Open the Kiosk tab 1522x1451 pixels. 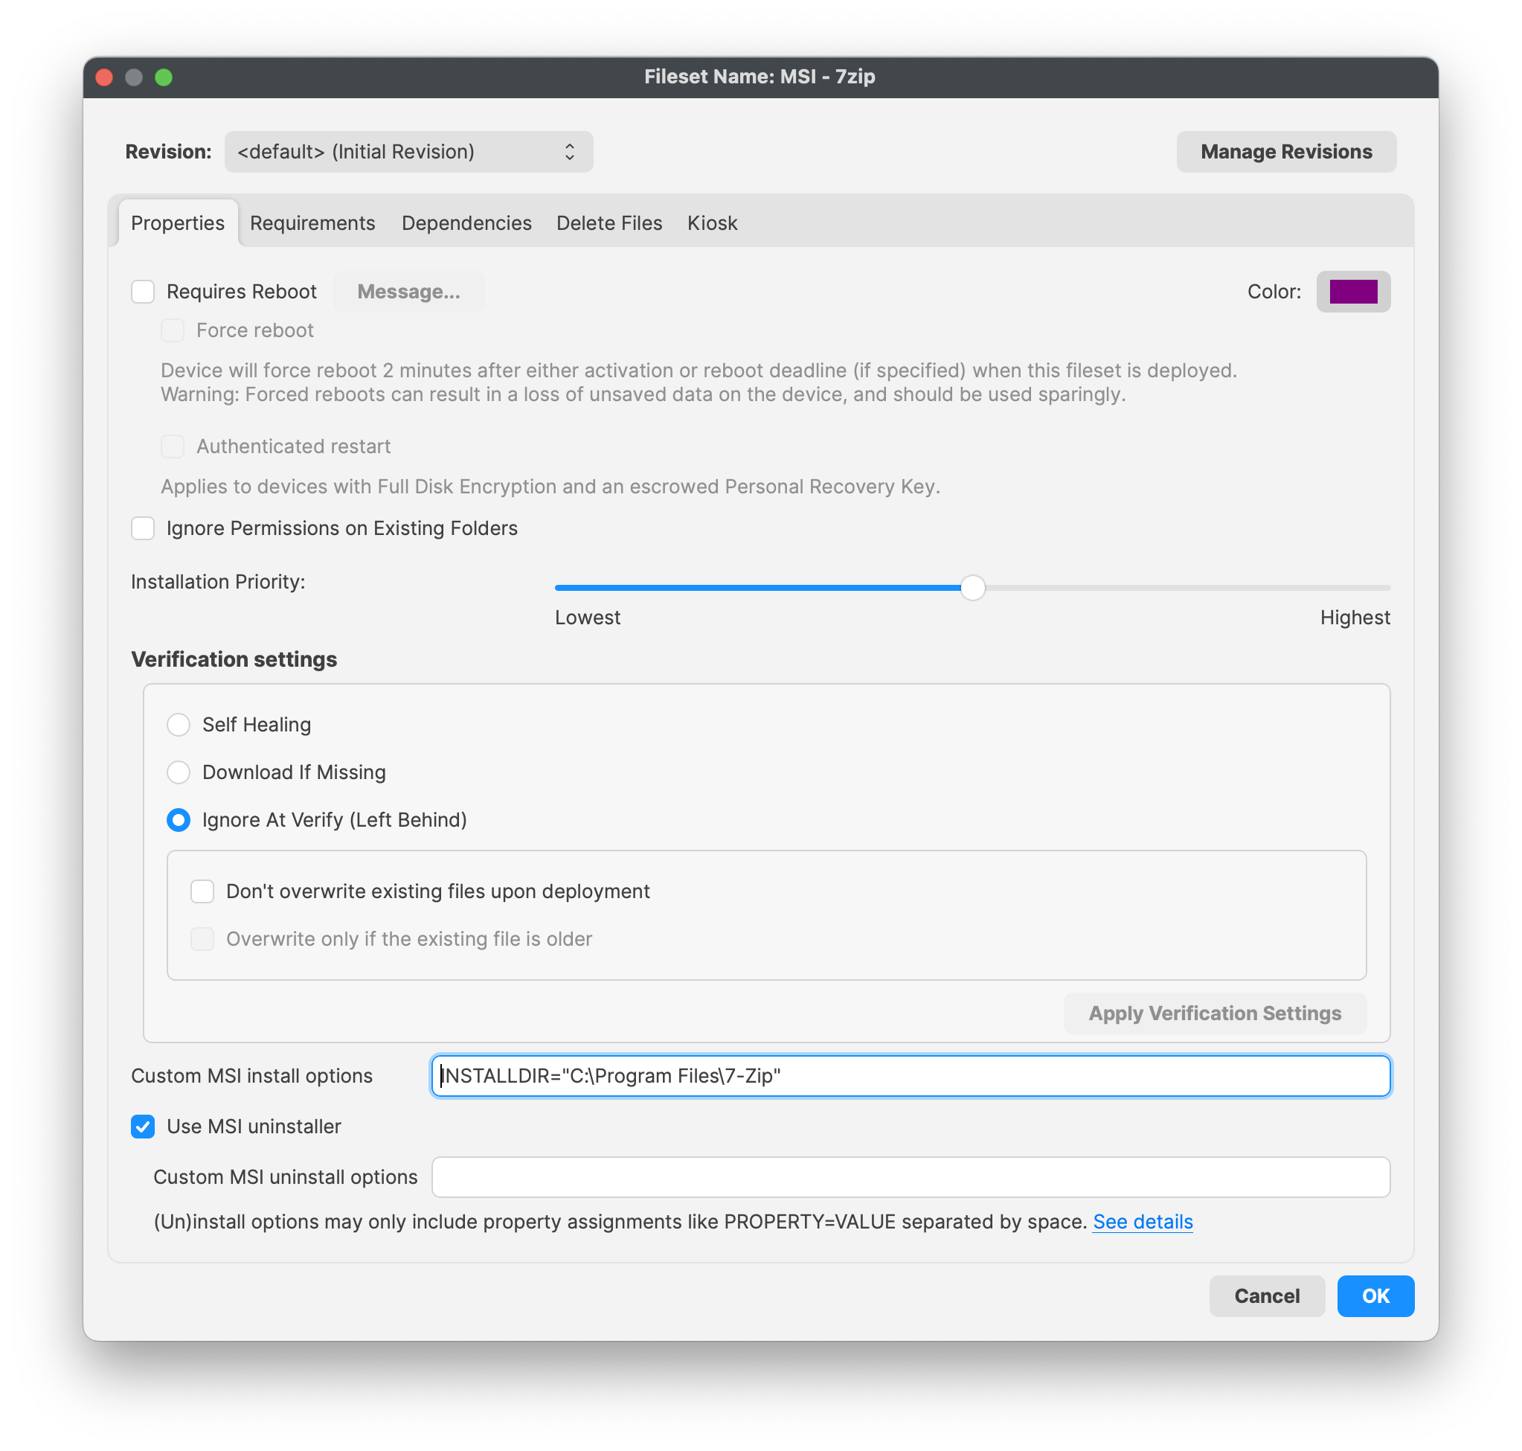click(713, 223)
